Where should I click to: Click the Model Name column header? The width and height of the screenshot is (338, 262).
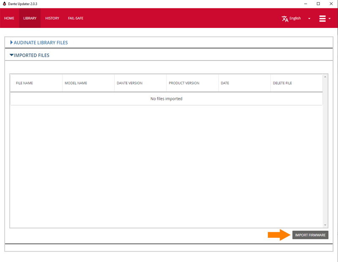[76, 83]
